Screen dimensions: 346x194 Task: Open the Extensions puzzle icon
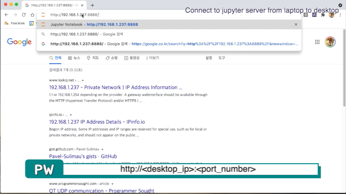(323, 15)
